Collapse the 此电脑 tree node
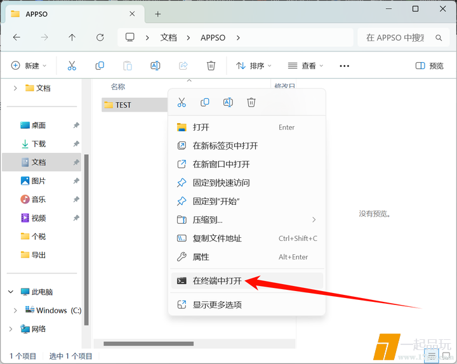 11,292
